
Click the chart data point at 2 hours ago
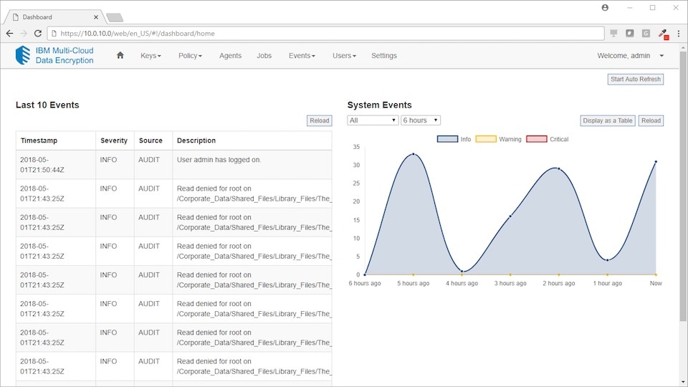[558, 168]
